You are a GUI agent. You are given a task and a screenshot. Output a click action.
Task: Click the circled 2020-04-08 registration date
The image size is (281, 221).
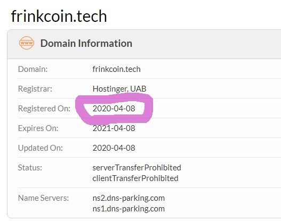click(x=114, y=109)
